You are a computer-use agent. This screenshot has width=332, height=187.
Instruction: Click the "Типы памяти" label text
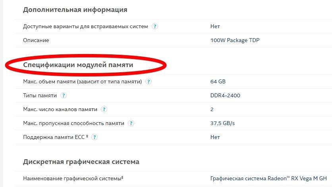(x=40, y=96)
